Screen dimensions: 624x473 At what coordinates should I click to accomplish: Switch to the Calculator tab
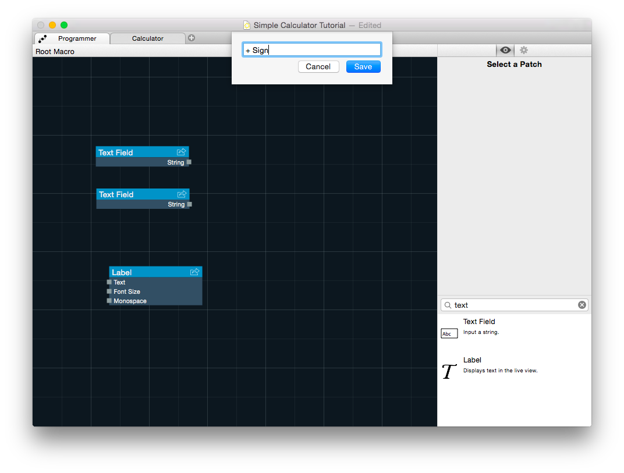(148, 38)
